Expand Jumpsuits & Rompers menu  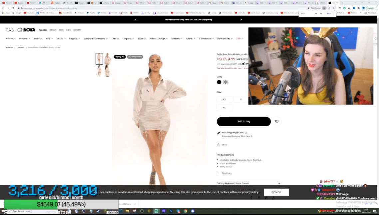tap(96, 39)
